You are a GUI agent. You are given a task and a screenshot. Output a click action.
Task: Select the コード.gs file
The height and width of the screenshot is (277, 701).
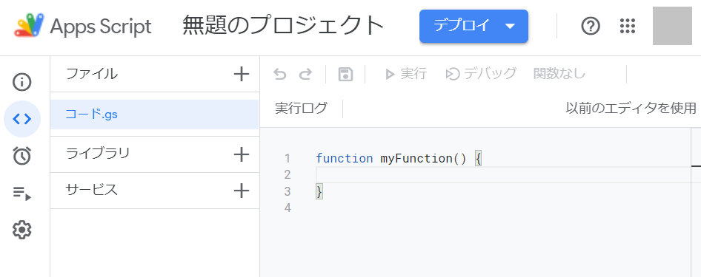[x=154, y=114]
